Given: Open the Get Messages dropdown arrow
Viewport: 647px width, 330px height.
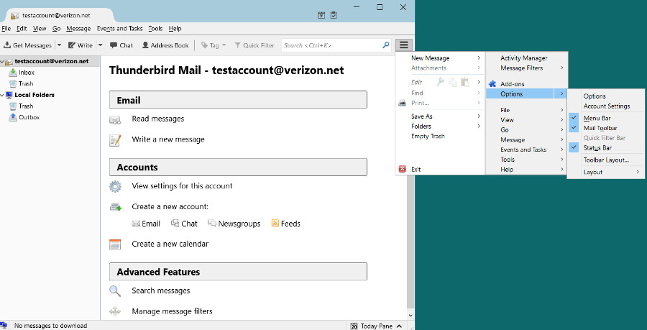Looking at the screenshot, I should [59, 45].
